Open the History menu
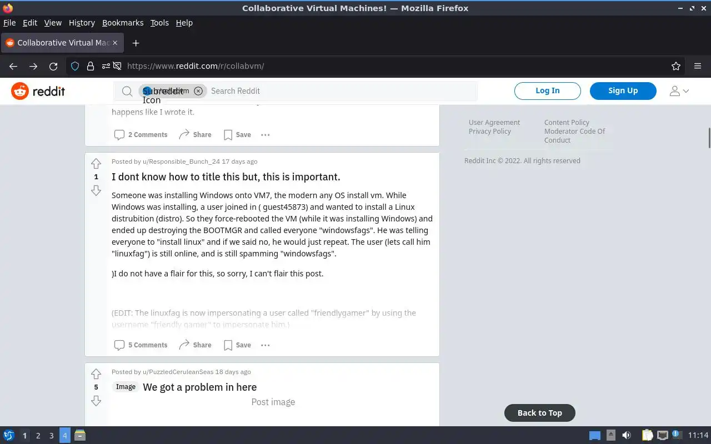Viewport: 711px width, 444px height. point(82,23)
